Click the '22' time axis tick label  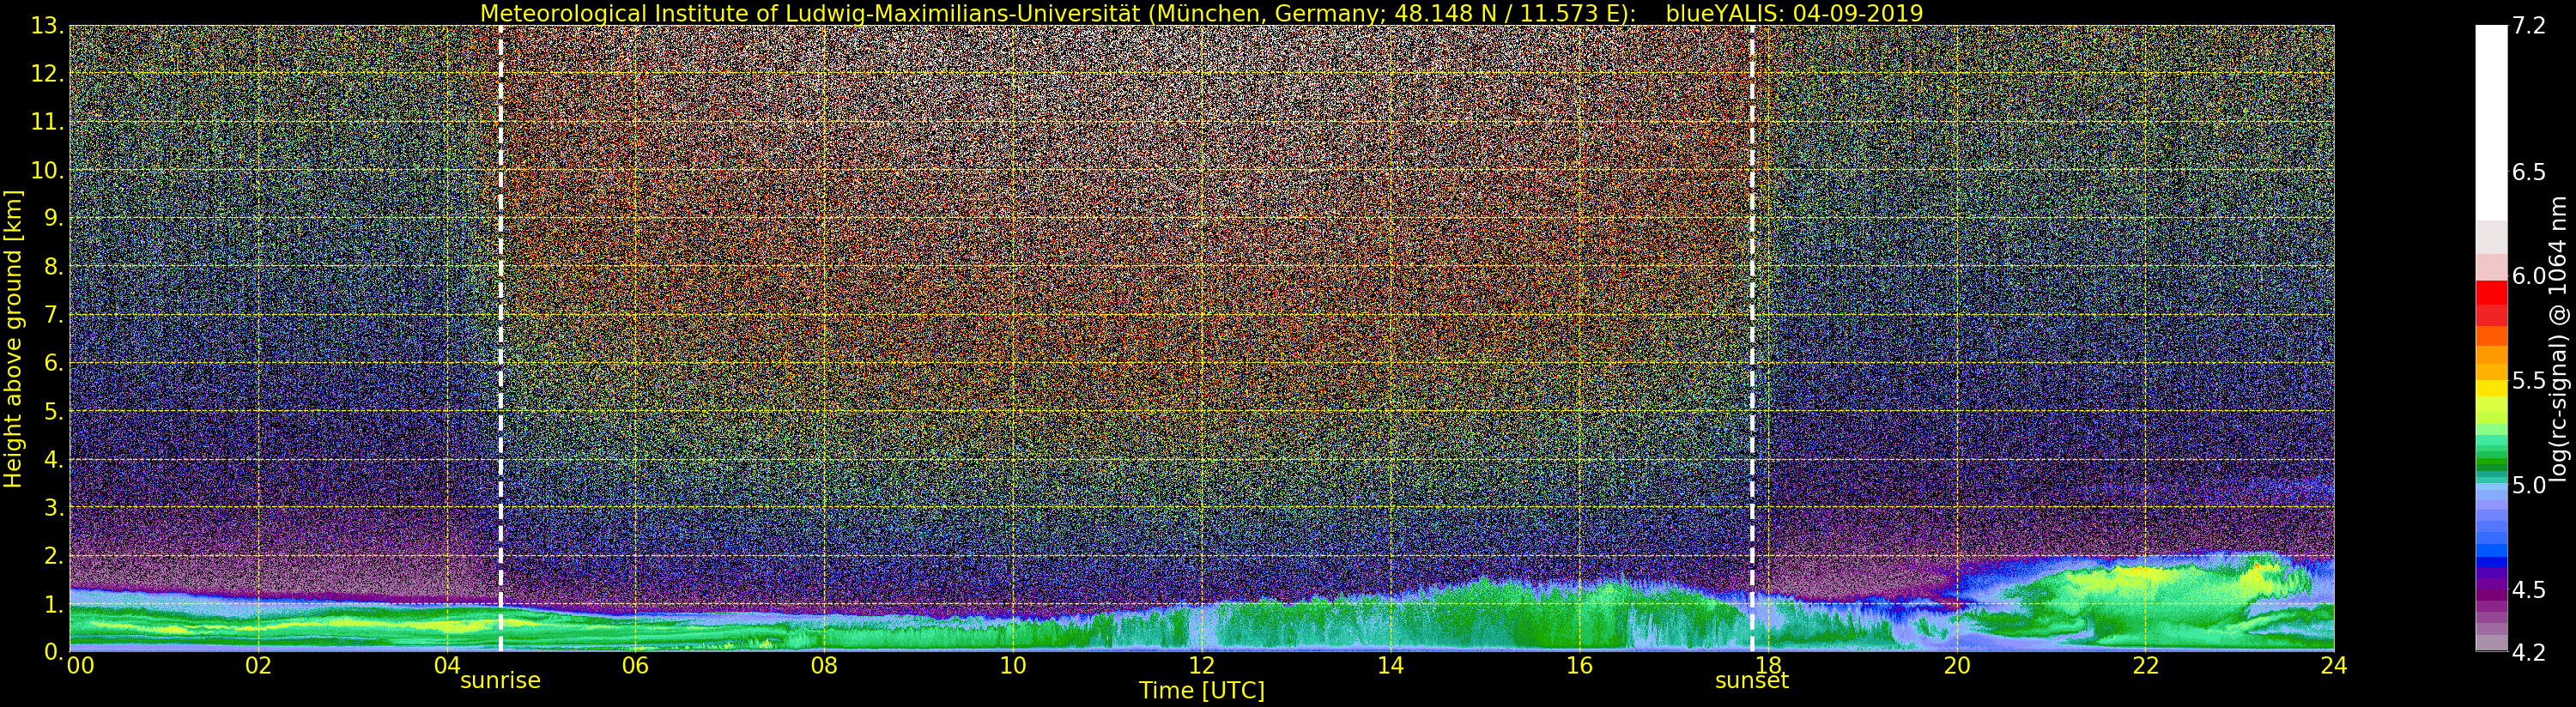(2146, 666)
